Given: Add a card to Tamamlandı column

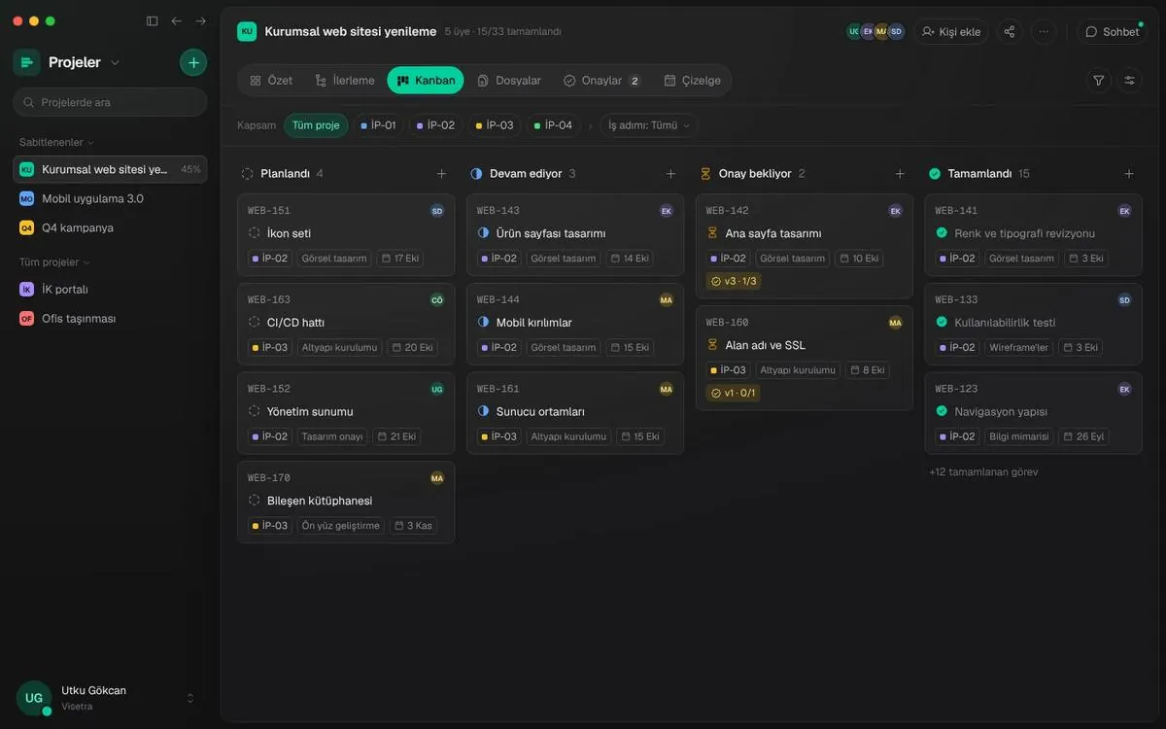Looking at the screenshot, I should point(1129,174).
